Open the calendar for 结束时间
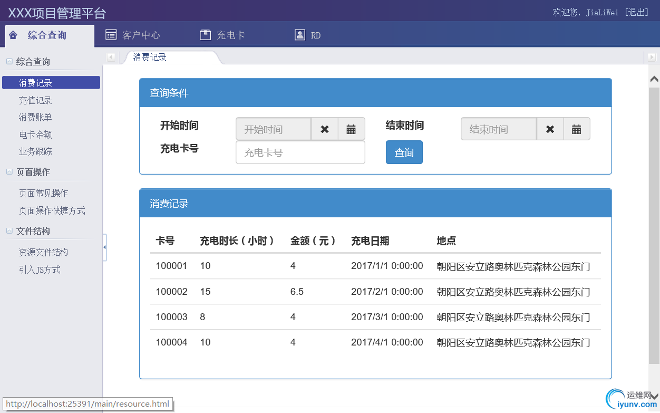 click(577, 129)
